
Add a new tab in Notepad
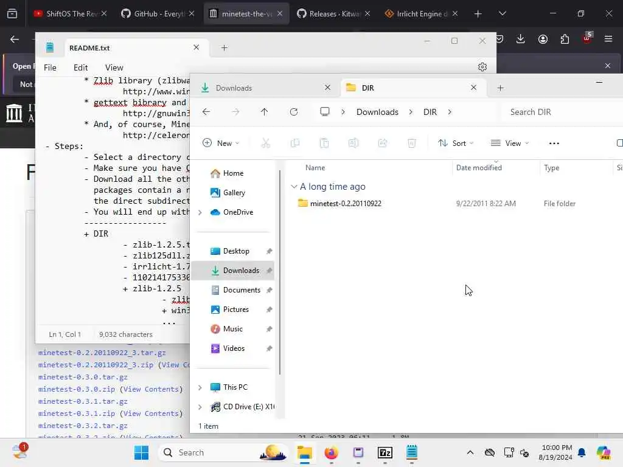coord(224,47)
